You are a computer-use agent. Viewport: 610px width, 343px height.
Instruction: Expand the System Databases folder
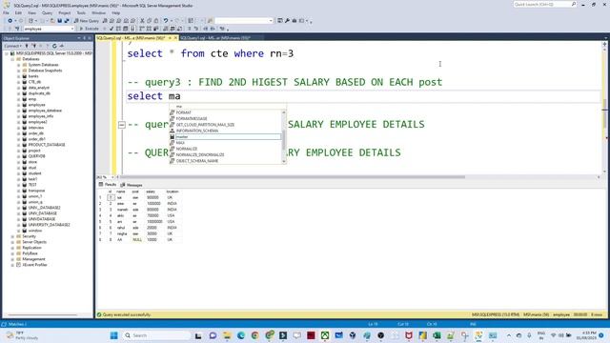(18, 65)
